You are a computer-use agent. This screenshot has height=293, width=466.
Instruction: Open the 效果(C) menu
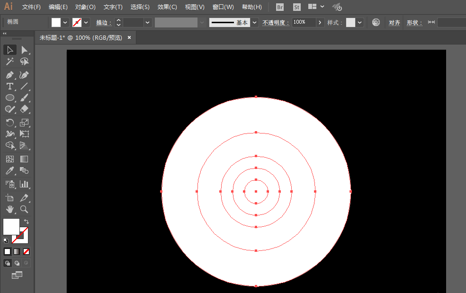(x=167, y=7)
